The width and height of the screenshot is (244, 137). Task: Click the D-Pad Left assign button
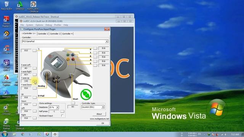pyautogui.click(x=34, y=111)
